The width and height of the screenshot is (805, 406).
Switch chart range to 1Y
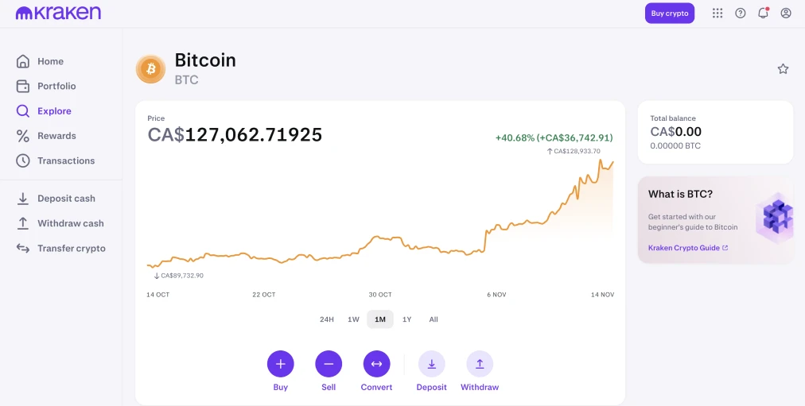tap(406, 319)
